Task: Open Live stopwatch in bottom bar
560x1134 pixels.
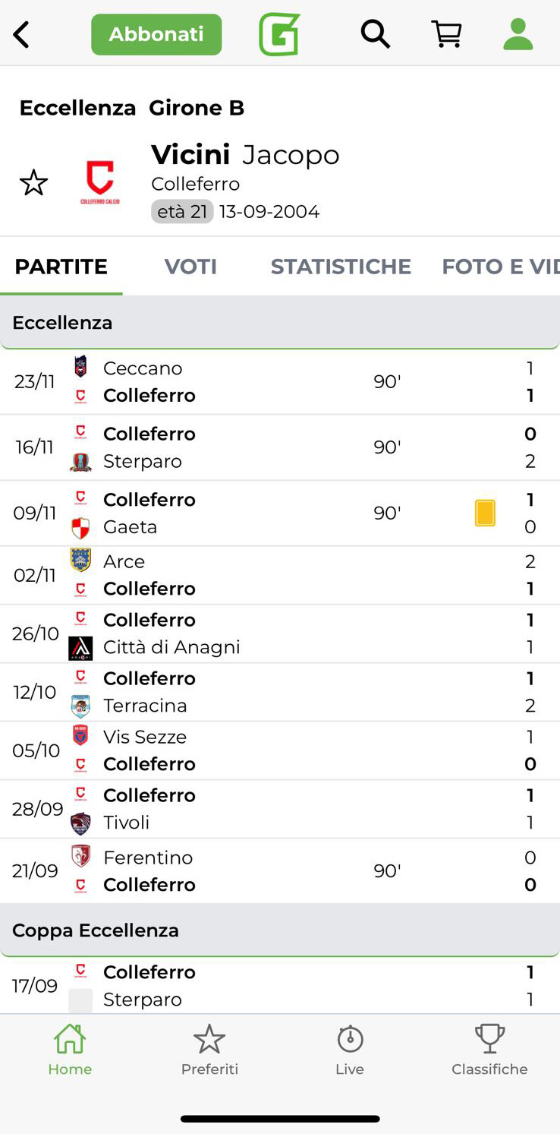Action: (x=350, y=1049)
